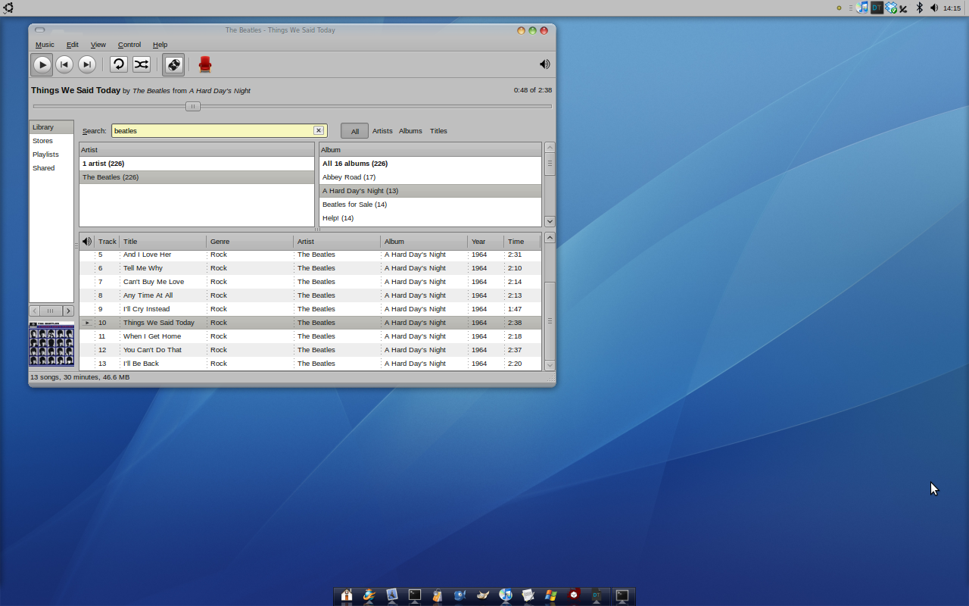Select the 'When I Get Home' track
This screenshot has height=606, width=969.
(310, 336)
